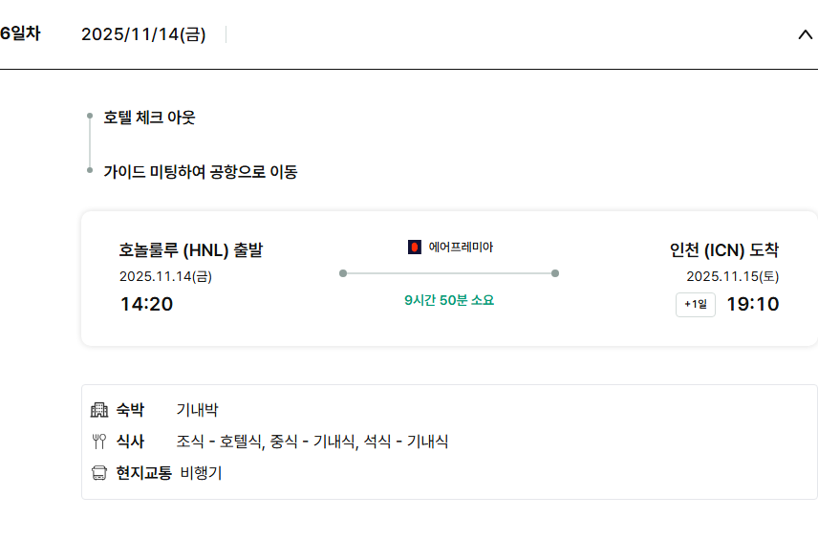Click the Air Premia airline logo

pos(415,248)
